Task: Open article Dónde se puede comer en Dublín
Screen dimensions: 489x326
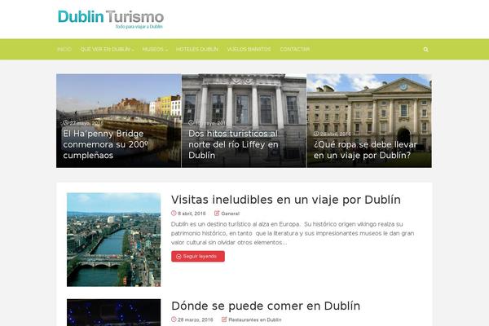Action: pos(266,306)
